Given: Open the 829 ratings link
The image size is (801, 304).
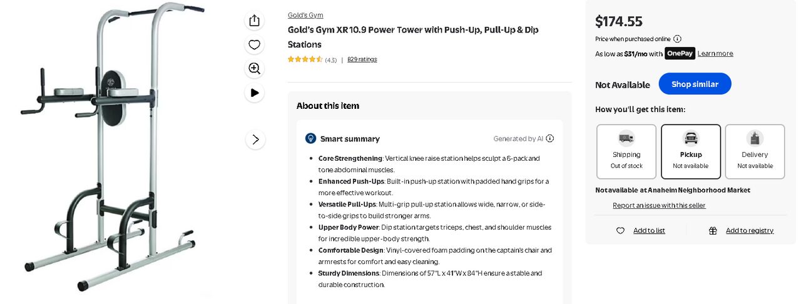Looking at the screenshot, I should [362, 59].
